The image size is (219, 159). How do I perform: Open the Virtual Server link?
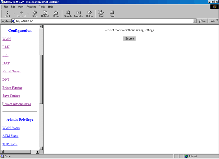click(x=11, y=71)
